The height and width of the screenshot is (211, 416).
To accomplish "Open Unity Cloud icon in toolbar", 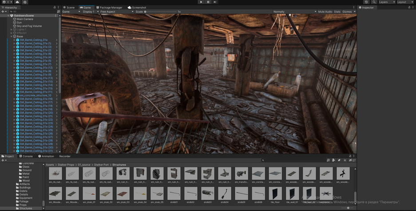I will click(x=17, y=2).
